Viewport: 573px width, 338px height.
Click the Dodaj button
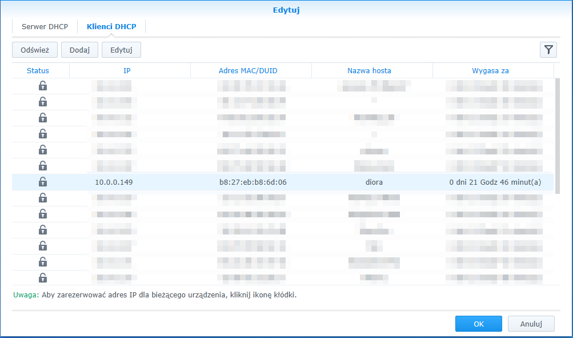(79, 50)
